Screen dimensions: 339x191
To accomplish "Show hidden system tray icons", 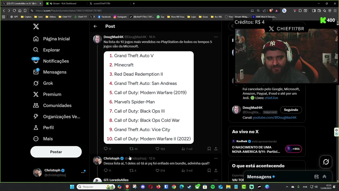I will (288, 187).
